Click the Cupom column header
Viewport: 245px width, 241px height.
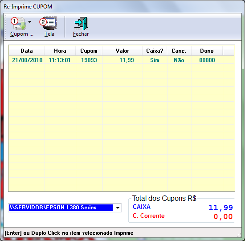tap(89, 51)
